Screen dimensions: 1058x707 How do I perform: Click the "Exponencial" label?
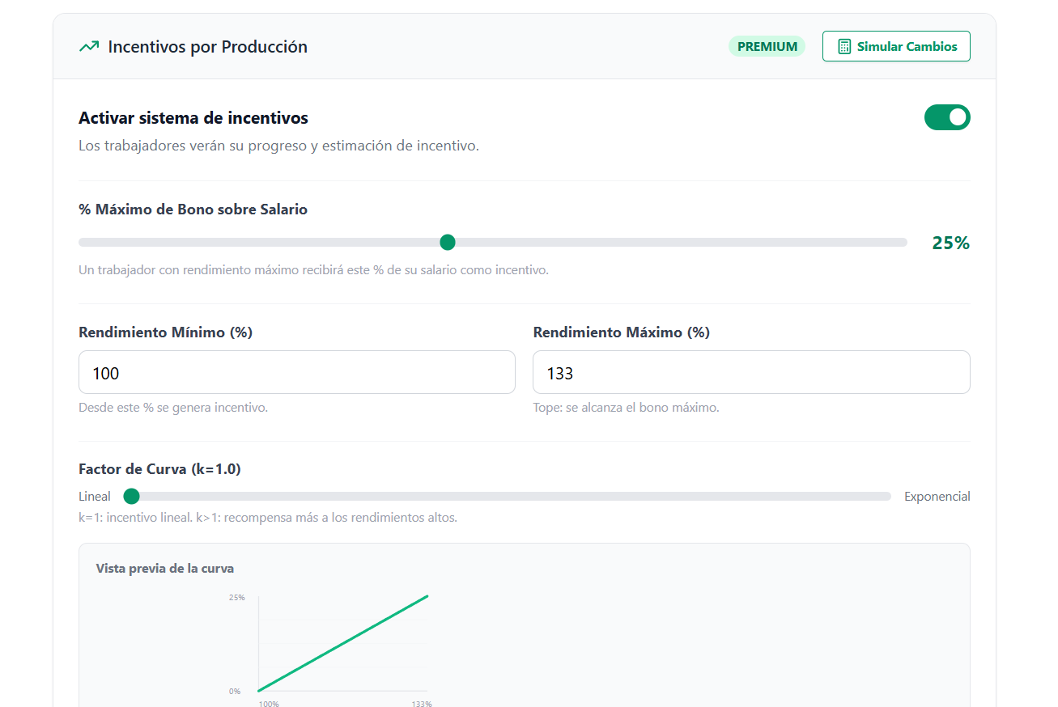pyautogui.click(x=937, y=496)
